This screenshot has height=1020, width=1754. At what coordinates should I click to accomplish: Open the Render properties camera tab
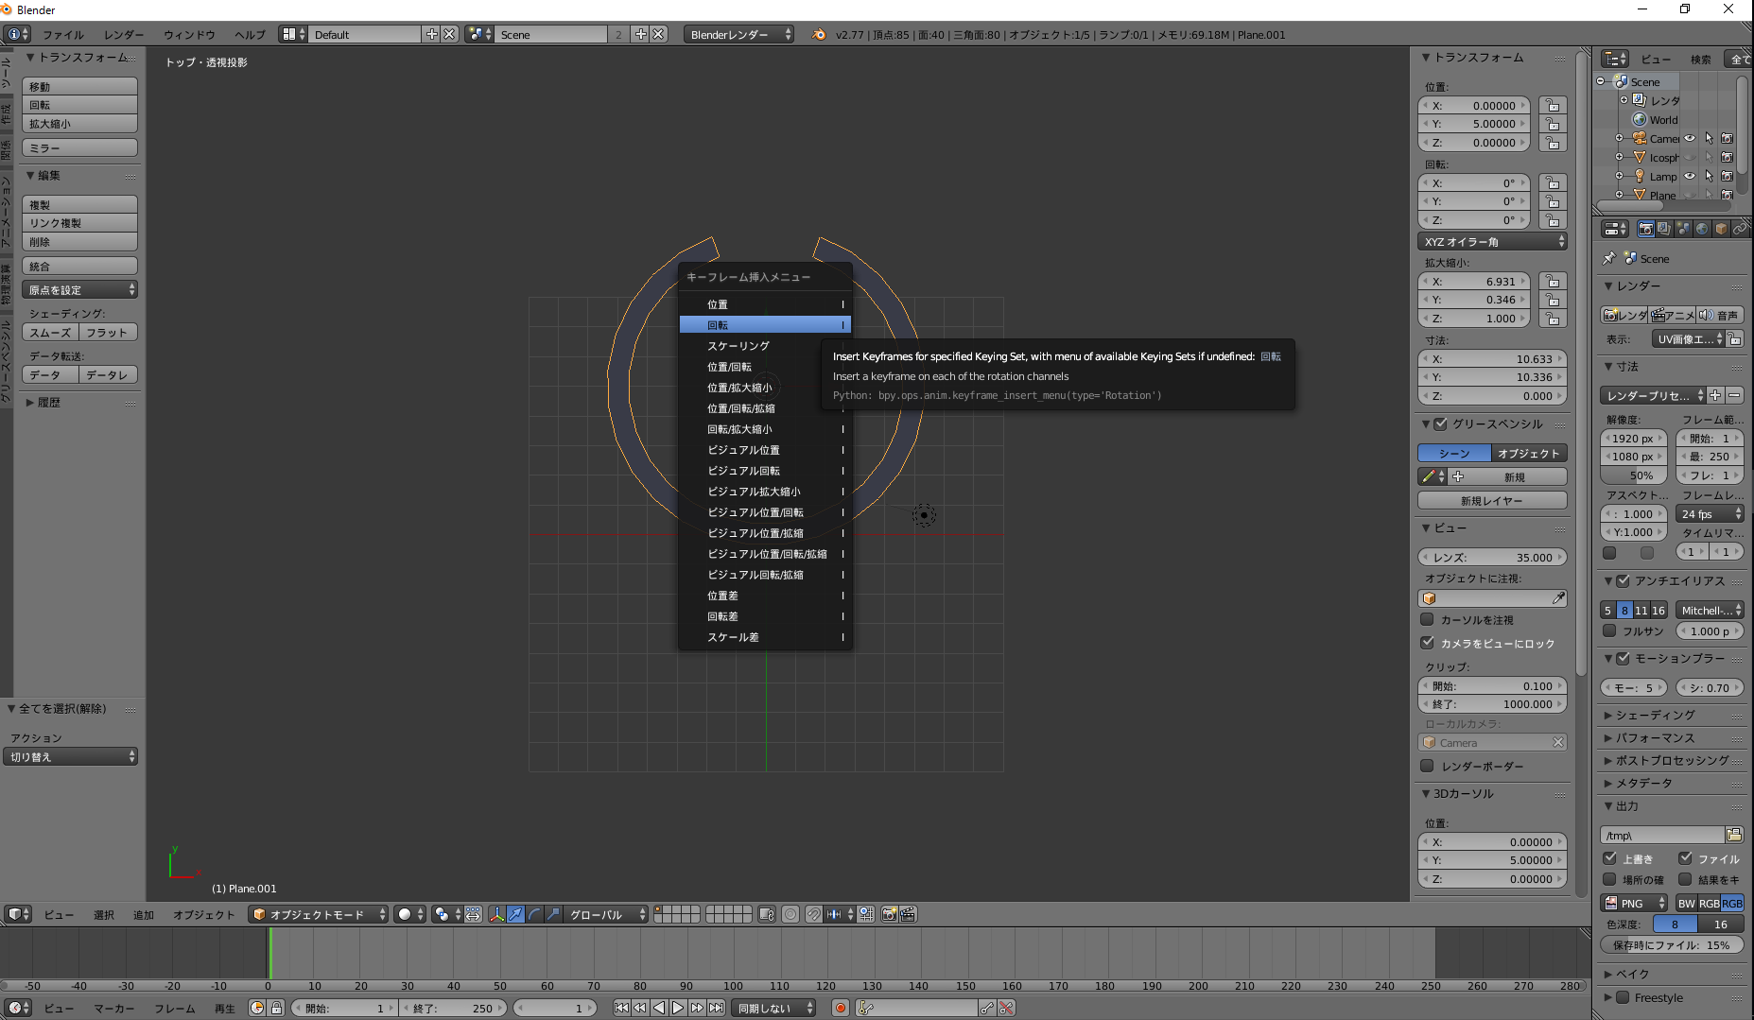(x=1646, y=229)
